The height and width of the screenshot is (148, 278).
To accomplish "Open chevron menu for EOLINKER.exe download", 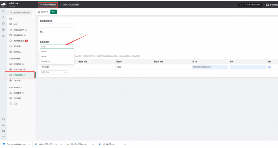I will [x=125, y=144].
